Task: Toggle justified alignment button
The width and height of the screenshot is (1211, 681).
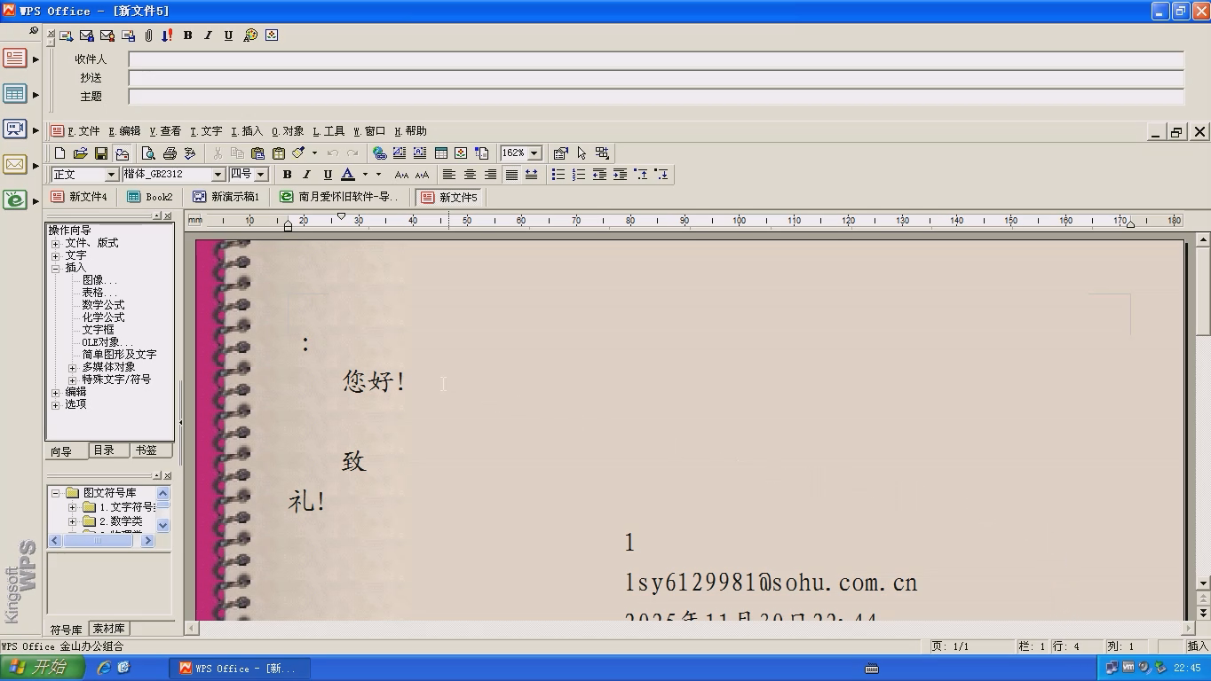Action: click(x=511, y=175)
